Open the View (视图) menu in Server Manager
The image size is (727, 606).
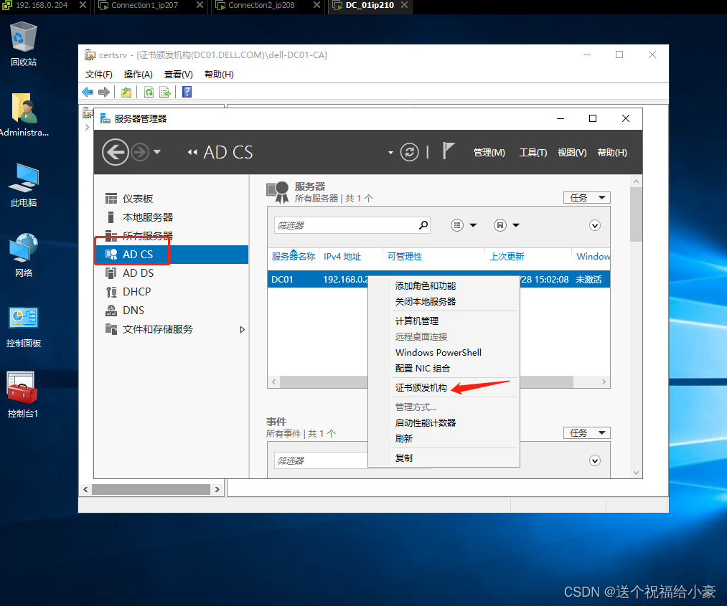pos(572,153)
